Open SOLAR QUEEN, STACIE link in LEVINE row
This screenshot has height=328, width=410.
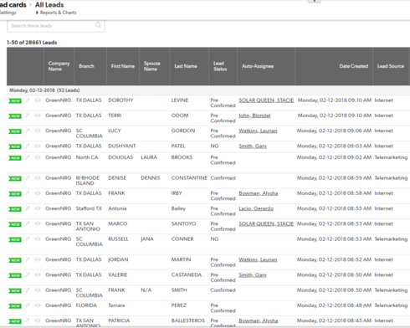pos(266,100)
